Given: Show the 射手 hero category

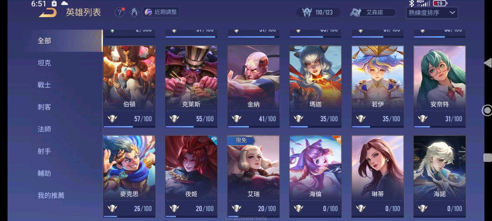Looking at the screenshot, I should pos(44,151).
